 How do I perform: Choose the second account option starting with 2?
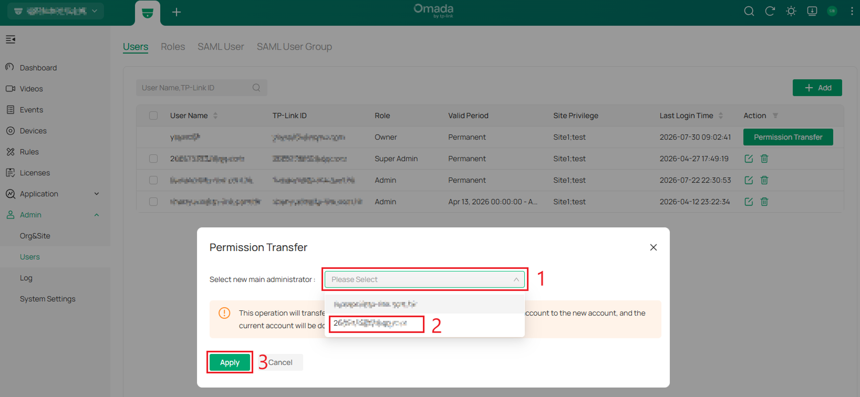click(424, 323)
